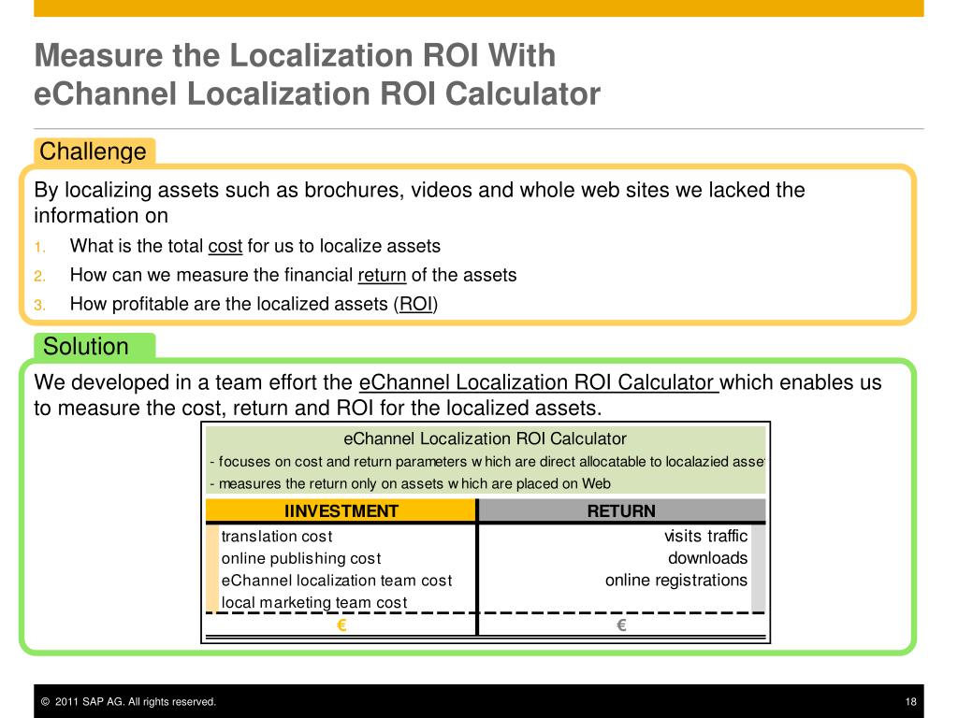Click the 'focuses on cost and return parameters' line

(486, 462)
